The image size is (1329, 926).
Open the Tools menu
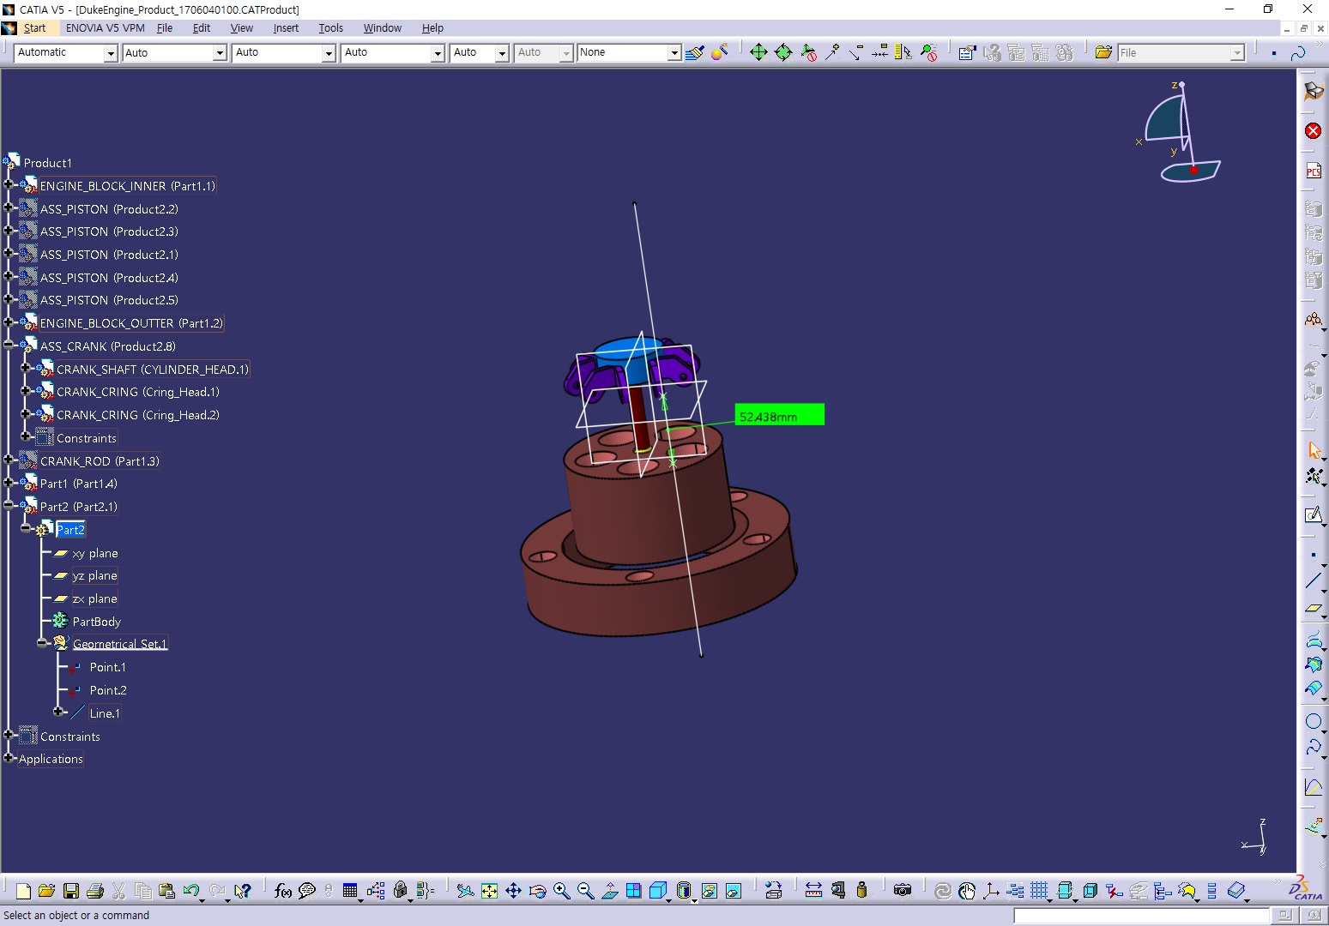coord(330,28)
